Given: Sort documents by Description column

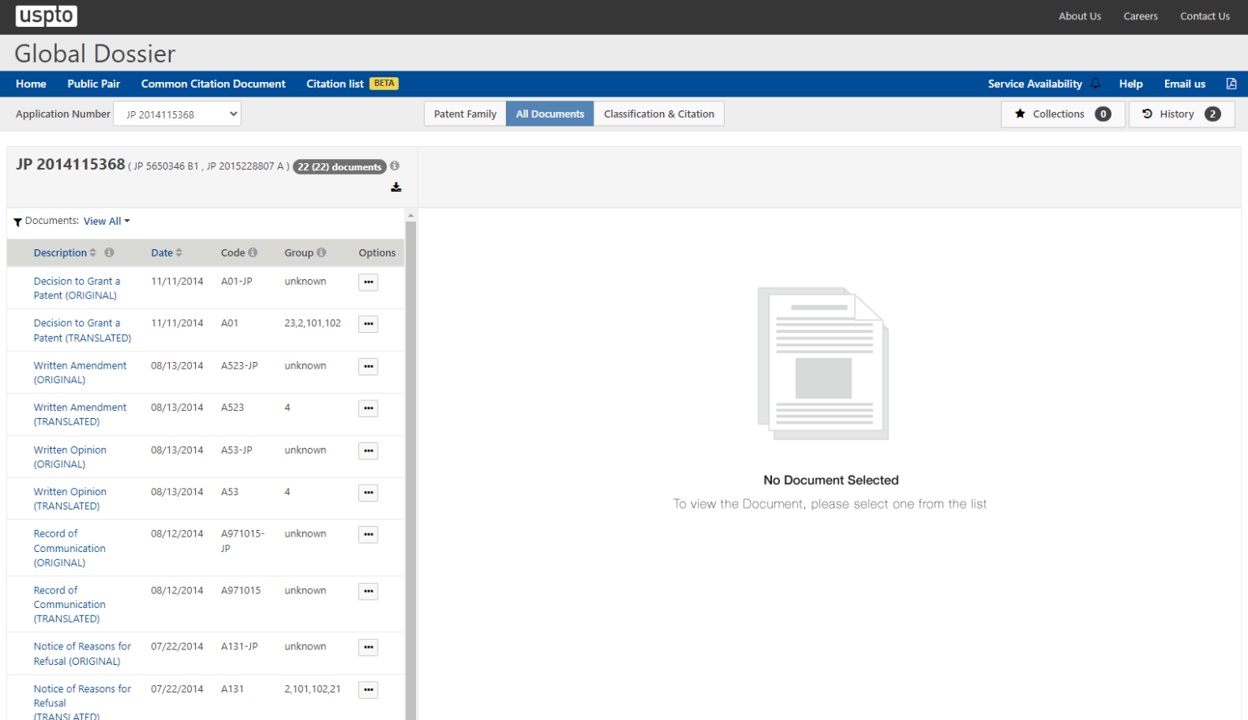Looking at the screenshot, I should pyautogui.click(x=64, y=252).
